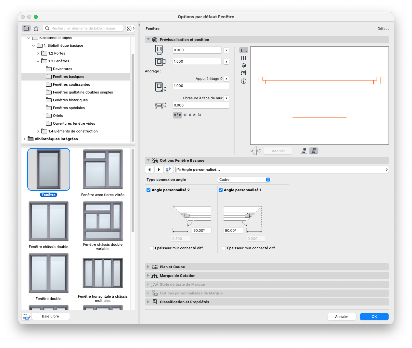Click the last reveal anchor icon in the row
This screenshot has width=412, height=348.
[x=200, y=115]
